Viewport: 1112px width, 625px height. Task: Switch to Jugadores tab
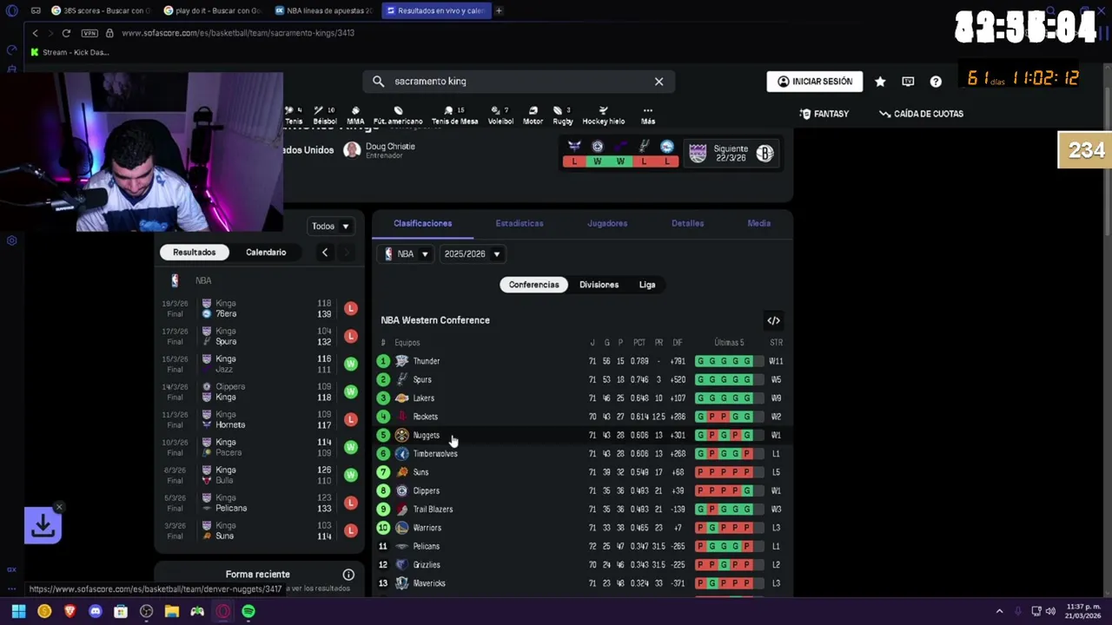tap(607, 224)
